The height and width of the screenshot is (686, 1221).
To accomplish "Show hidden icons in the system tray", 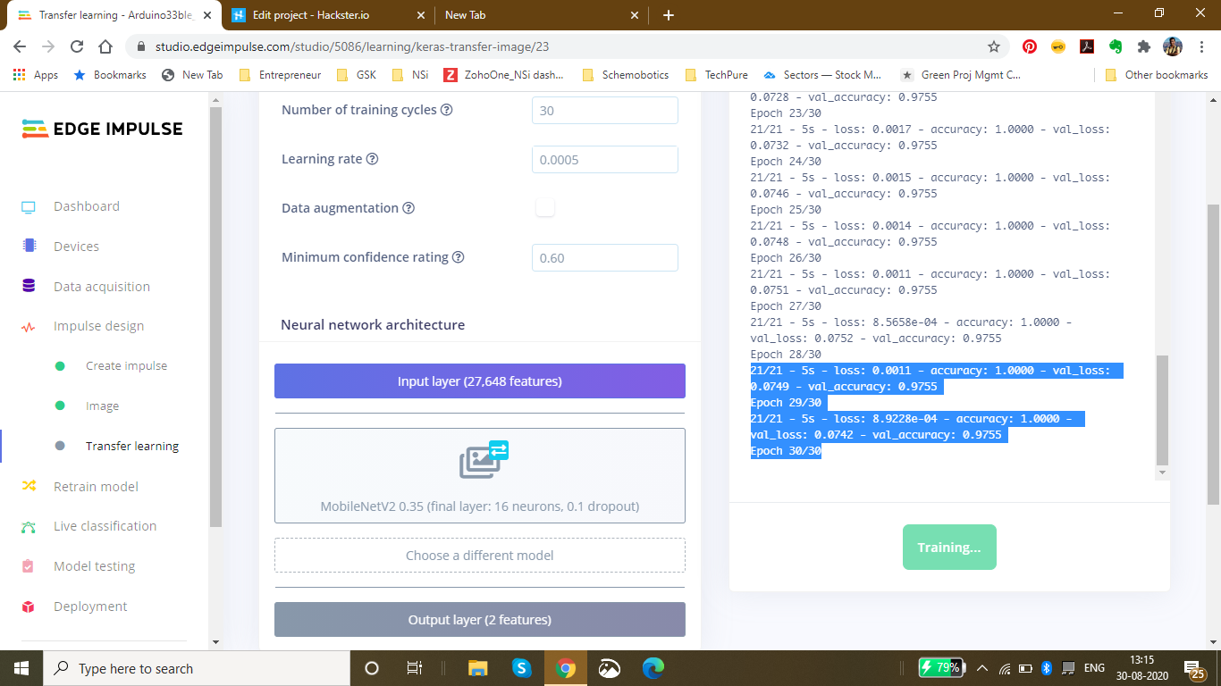I will [981, 667].
